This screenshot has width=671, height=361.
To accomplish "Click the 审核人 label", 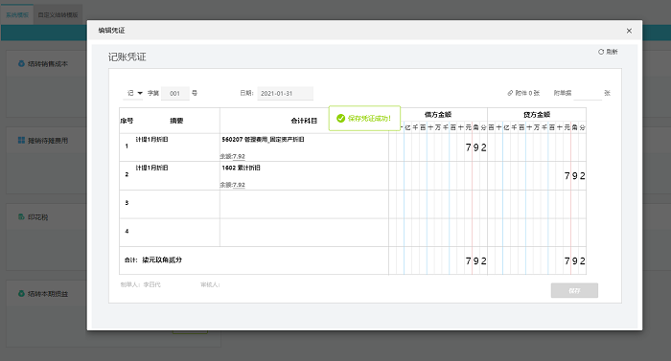I will click(210, 284).
